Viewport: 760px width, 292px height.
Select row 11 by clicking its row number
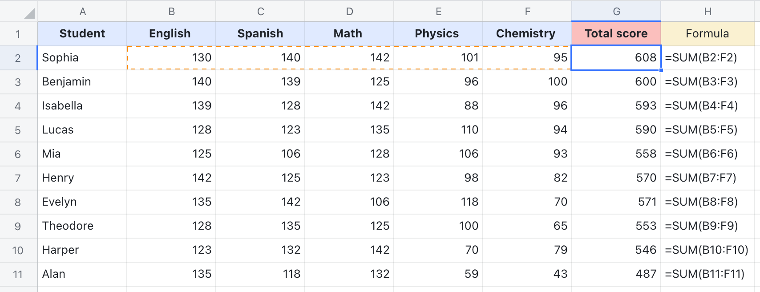[19, 274]
